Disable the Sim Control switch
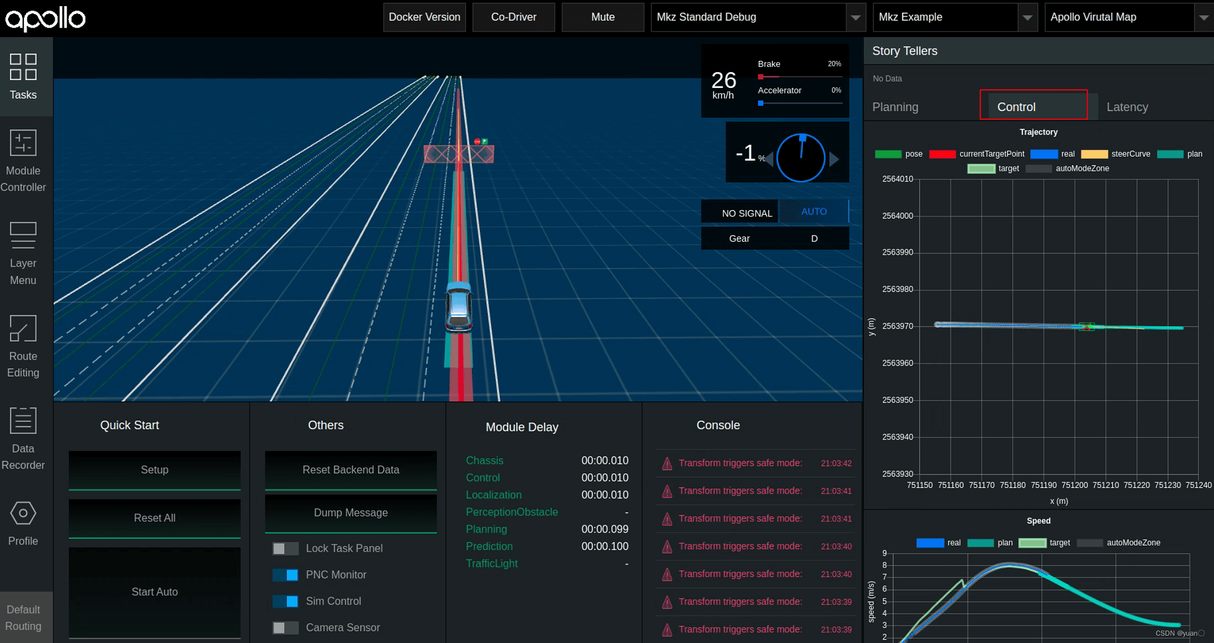Screen dimensions: 1214x643 (285, 601)
